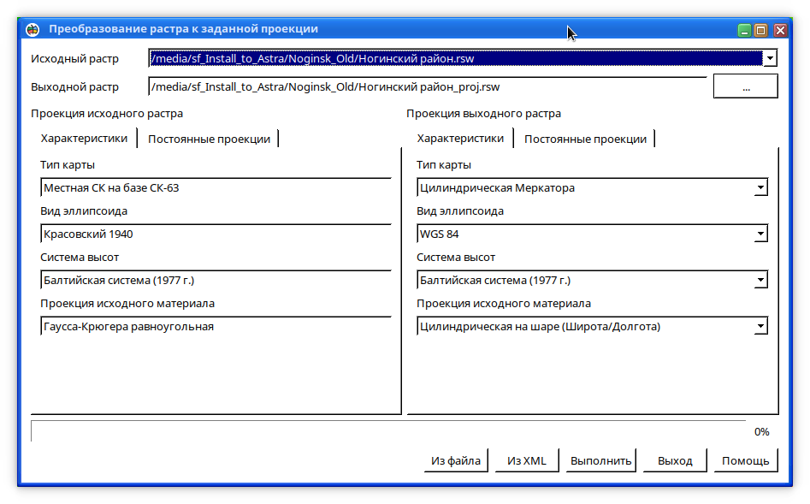
Task: Click the Проекция исходного растра label
Action: tap(107, 113)
